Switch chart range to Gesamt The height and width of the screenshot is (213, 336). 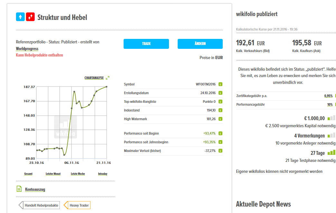click(x=28, y=174)
